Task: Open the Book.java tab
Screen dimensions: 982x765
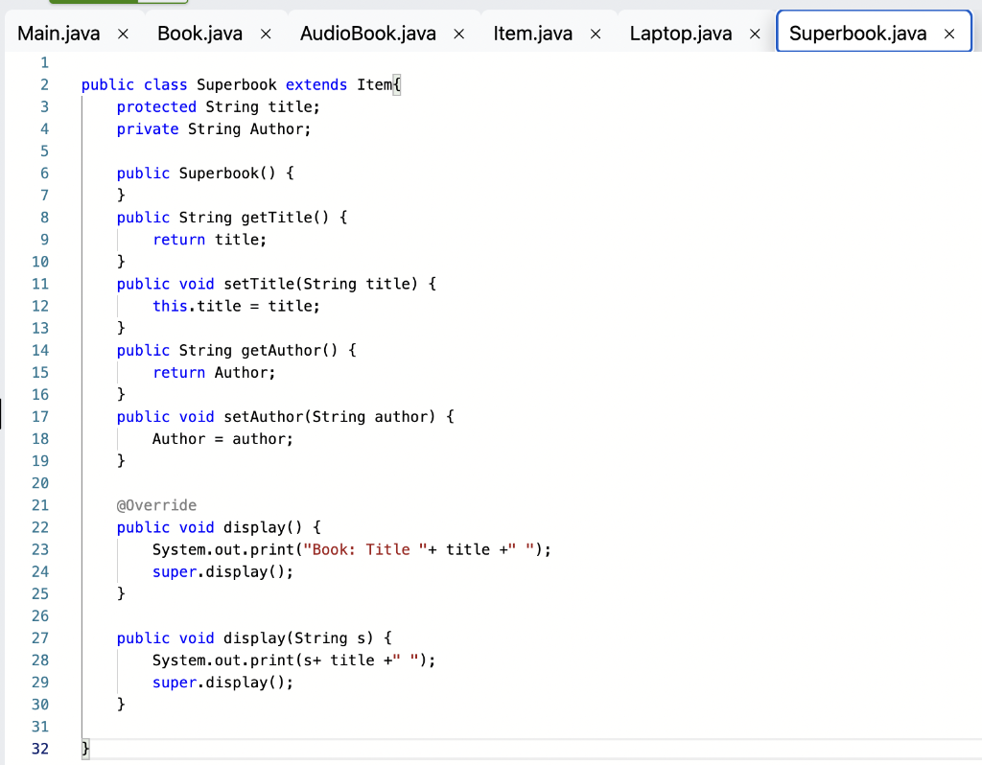Action: click(199, 32)
